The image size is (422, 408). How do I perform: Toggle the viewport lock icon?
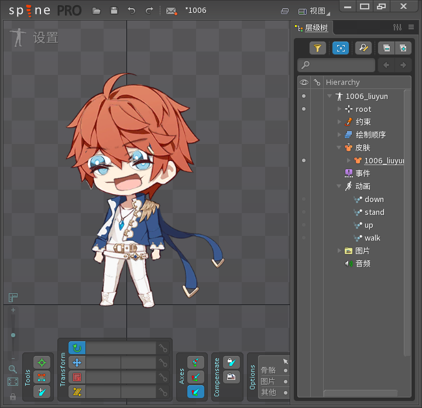coord(13,397)
